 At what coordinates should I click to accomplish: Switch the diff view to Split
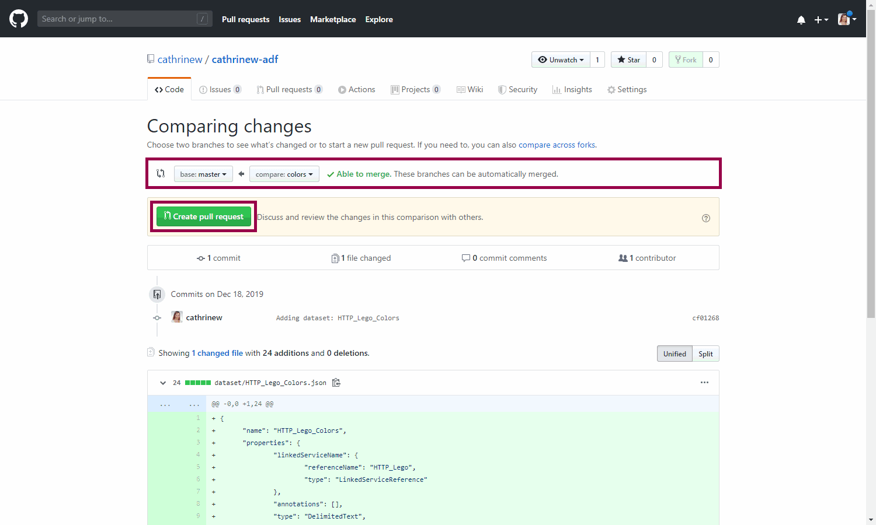point(705,353)
